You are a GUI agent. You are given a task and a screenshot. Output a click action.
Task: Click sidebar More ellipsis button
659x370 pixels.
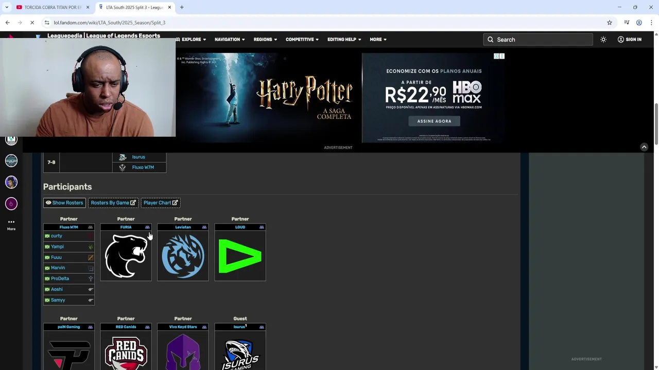tap(11, 225)
